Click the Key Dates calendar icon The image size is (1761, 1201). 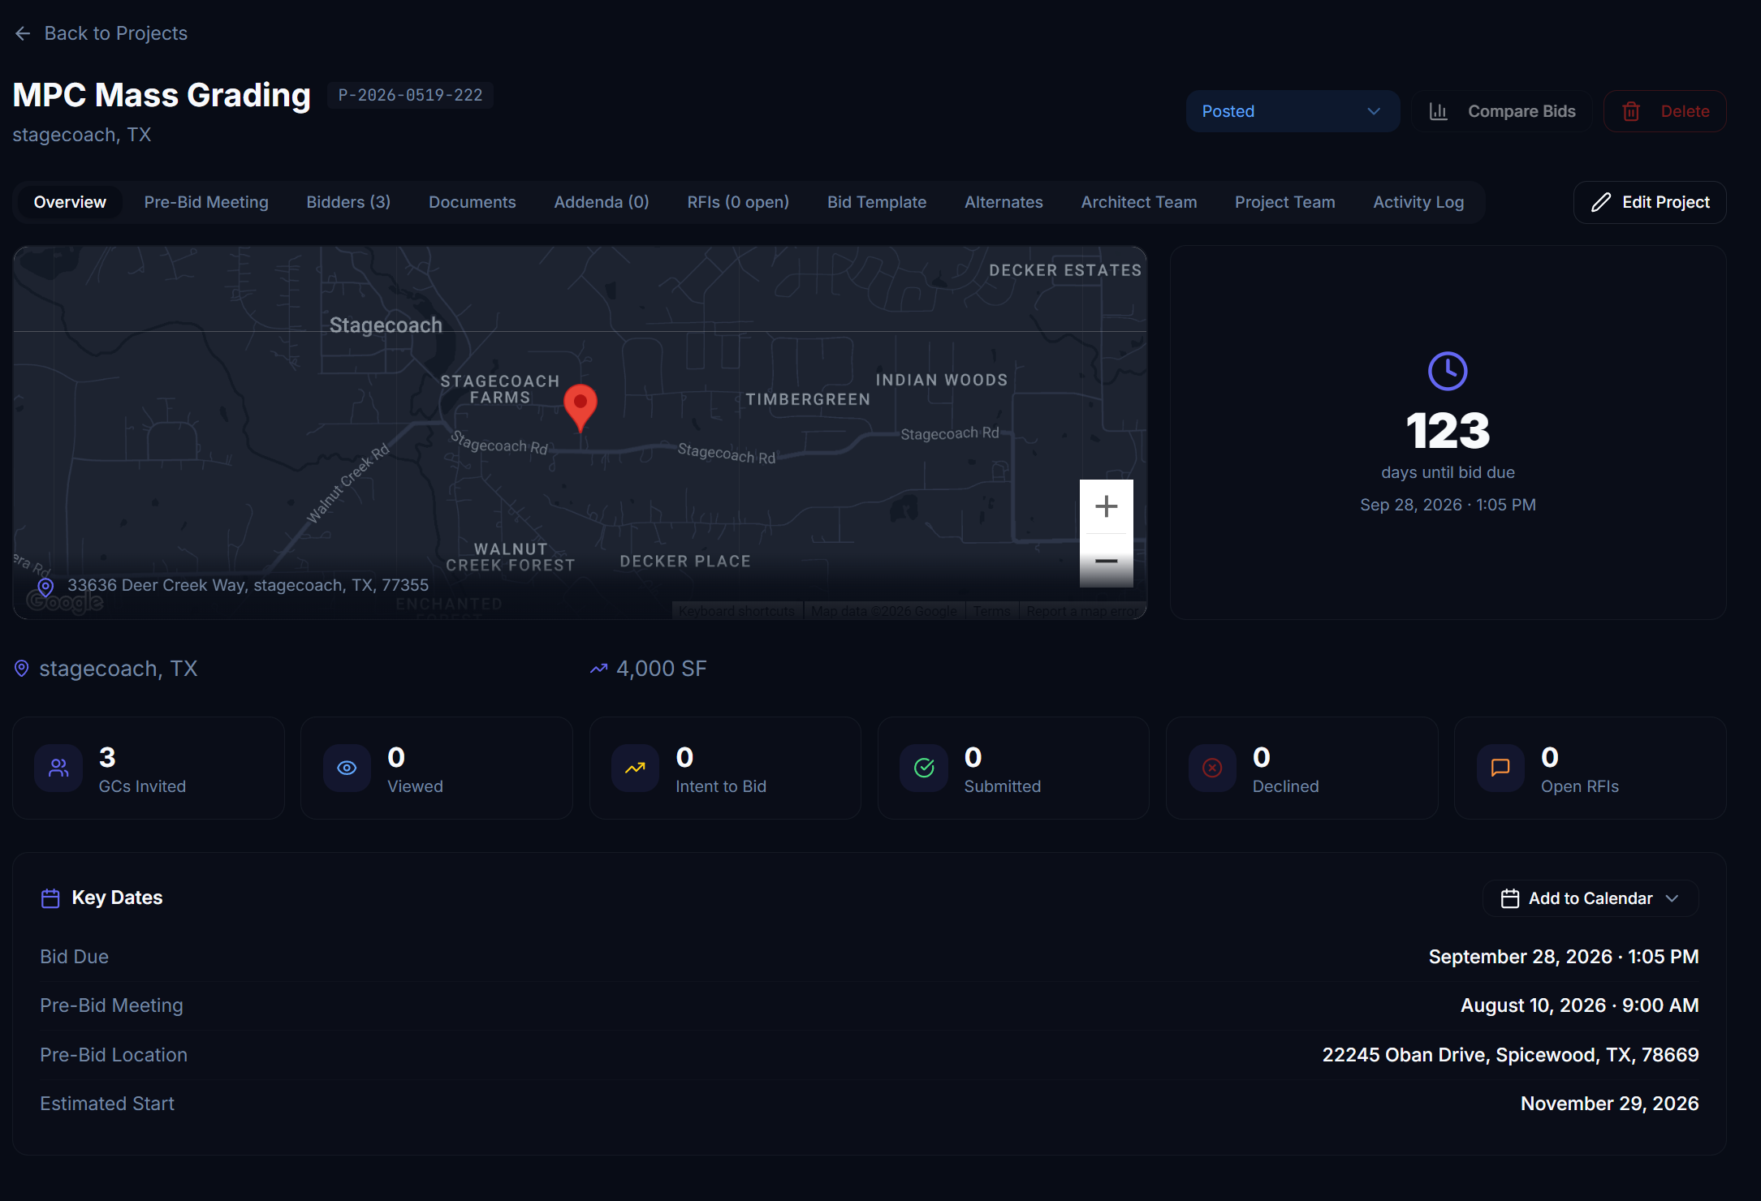coord(50,898)
